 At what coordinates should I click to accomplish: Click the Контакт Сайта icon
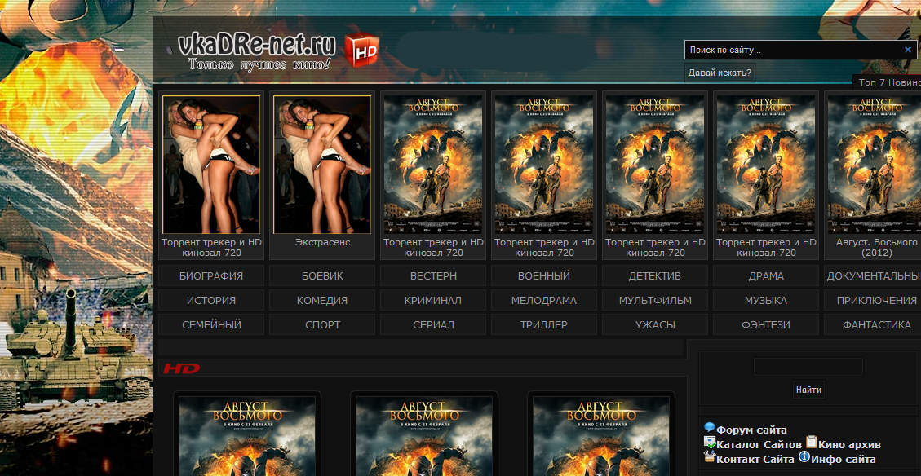(709, 457)
